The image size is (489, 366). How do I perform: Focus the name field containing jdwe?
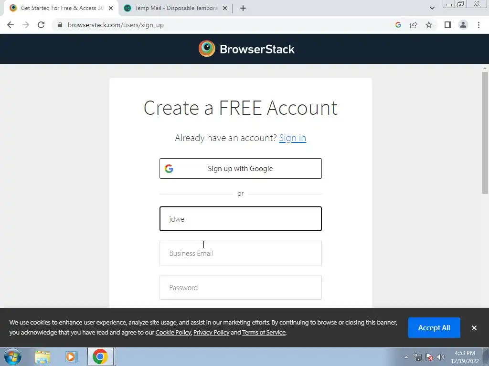pyautogui.click(x=241, y=219)
